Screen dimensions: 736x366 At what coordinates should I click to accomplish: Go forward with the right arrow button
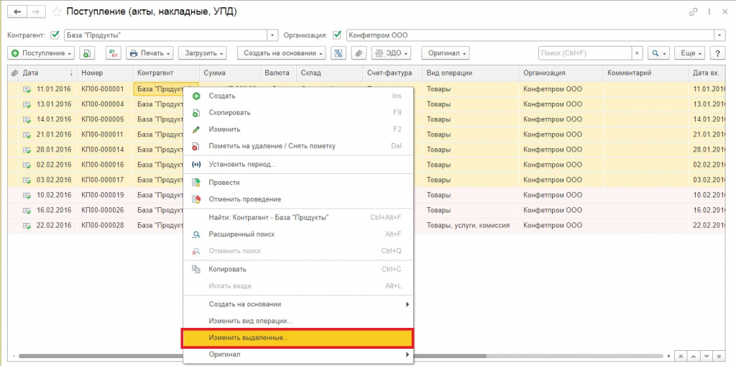tap(36, 12)
